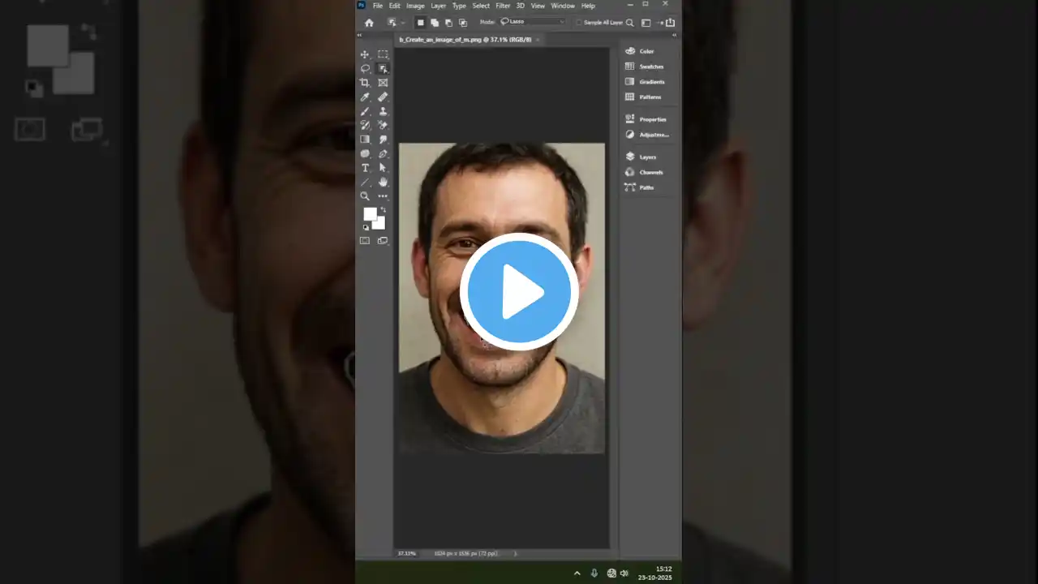Open the taskbar volume control
1038x584 pixels.
point(624,573)
